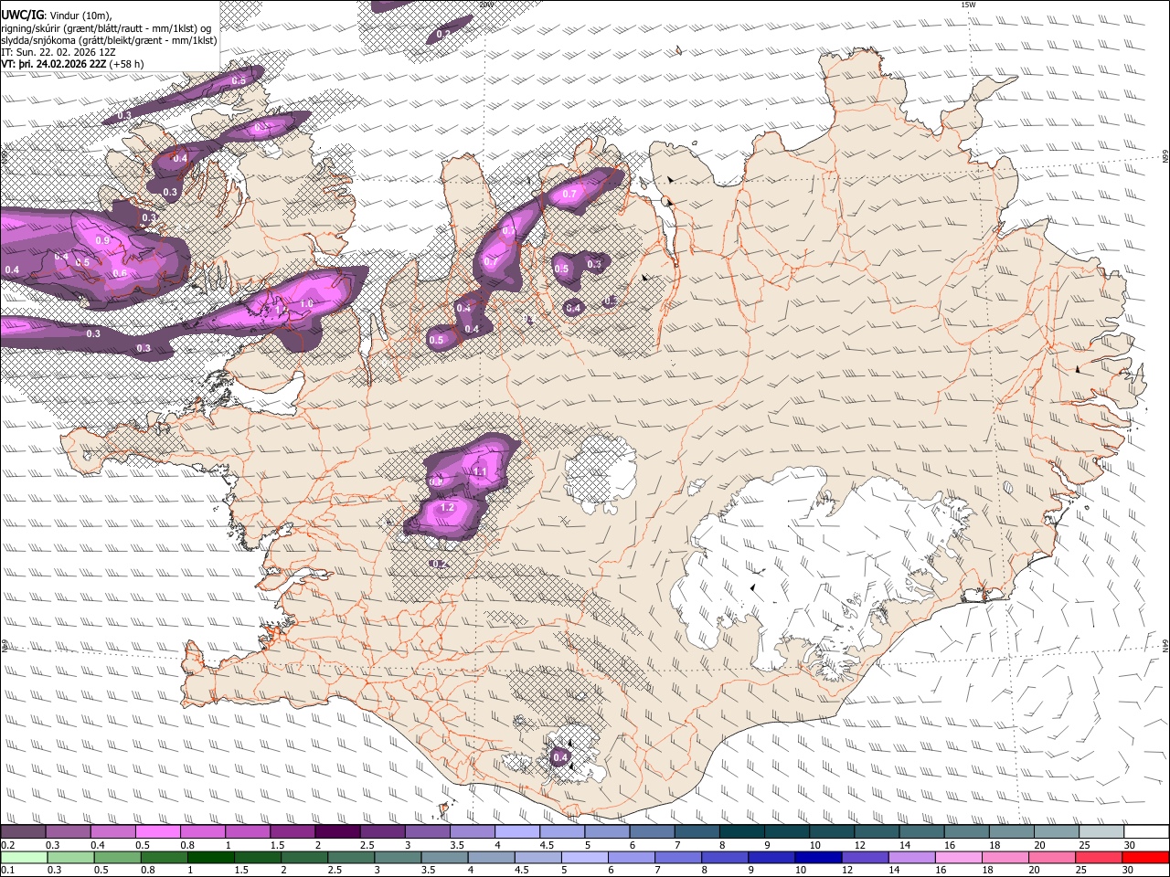The image size is (1170, 877).
Task: Click the 1.1 snowfall value on the map
Action: click(481, 471)
